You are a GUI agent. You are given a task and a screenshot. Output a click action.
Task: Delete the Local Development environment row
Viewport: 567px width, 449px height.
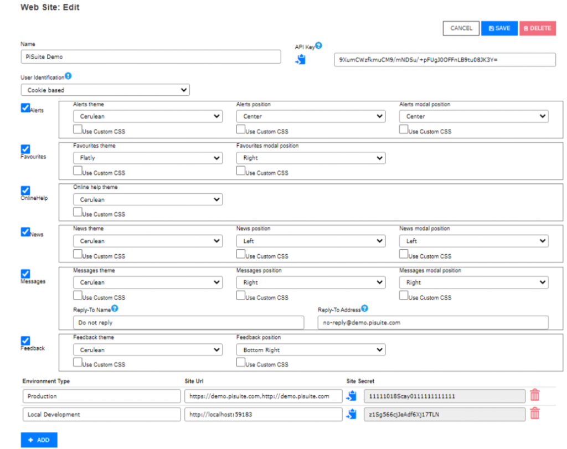(x=534, y=414)
